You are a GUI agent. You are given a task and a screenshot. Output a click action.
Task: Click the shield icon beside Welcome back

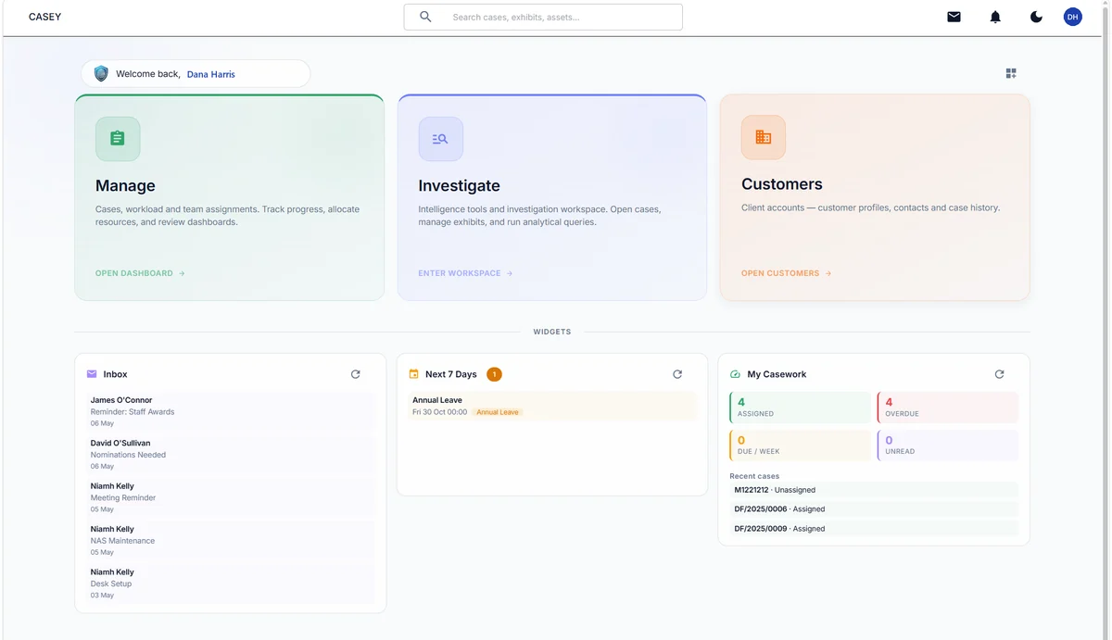[101, 74]
